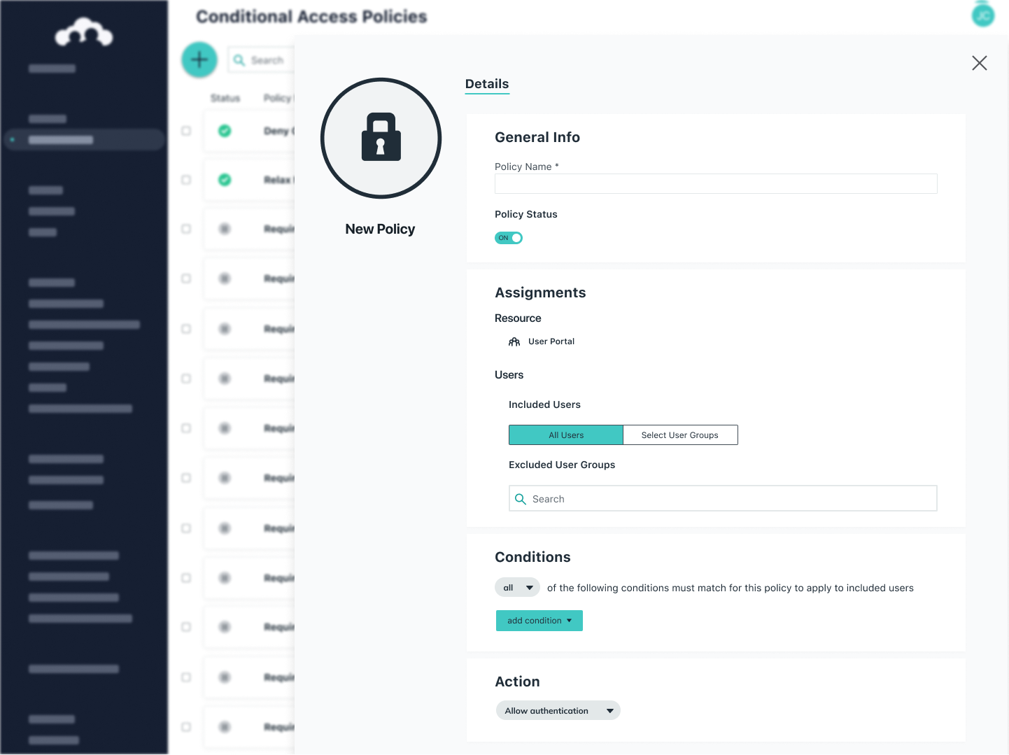Check the checkbox beside the Deny policy row
This screenshot has height=755, width=1009.
tap(185, 131)
